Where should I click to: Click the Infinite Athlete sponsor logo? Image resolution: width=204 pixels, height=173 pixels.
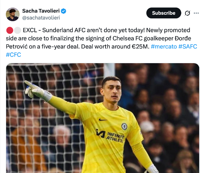tap(110, 135)
